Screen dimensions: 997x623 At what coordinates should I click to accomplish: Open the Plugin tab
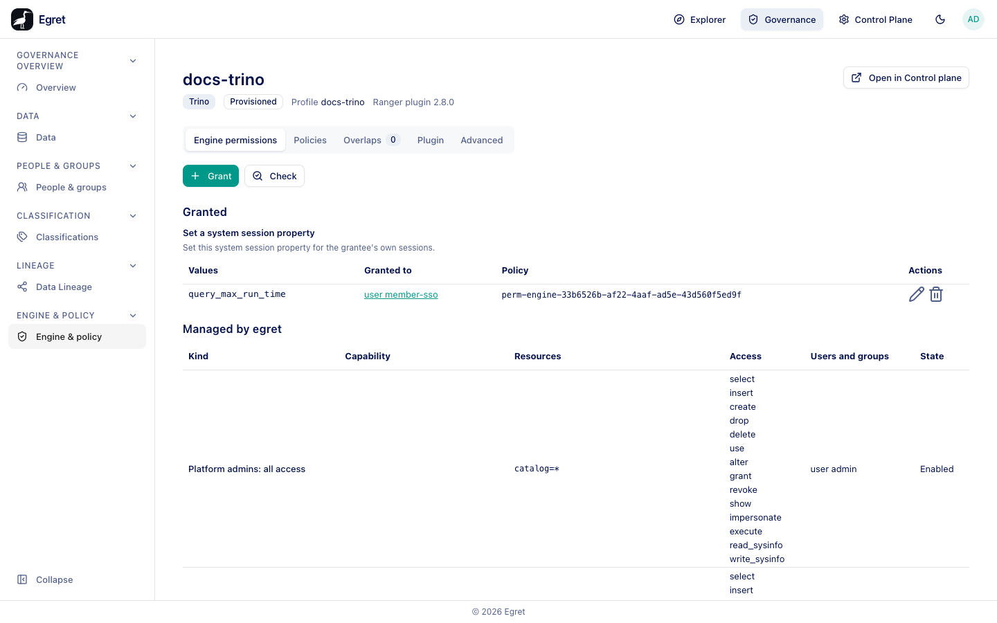coord(431,140)
